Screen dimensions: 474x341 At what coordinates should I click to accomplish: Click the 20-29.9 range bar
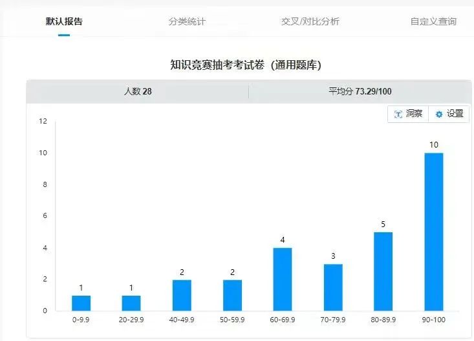pos(131,303)
